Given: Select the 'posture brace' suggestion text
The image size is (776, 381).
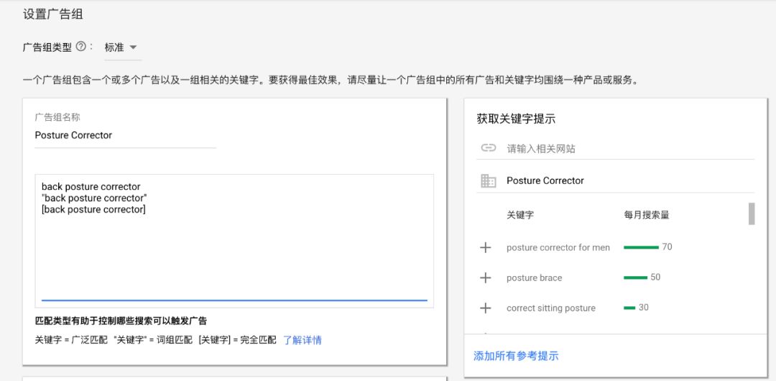Looking at the screenshot, I should (535, 278).
